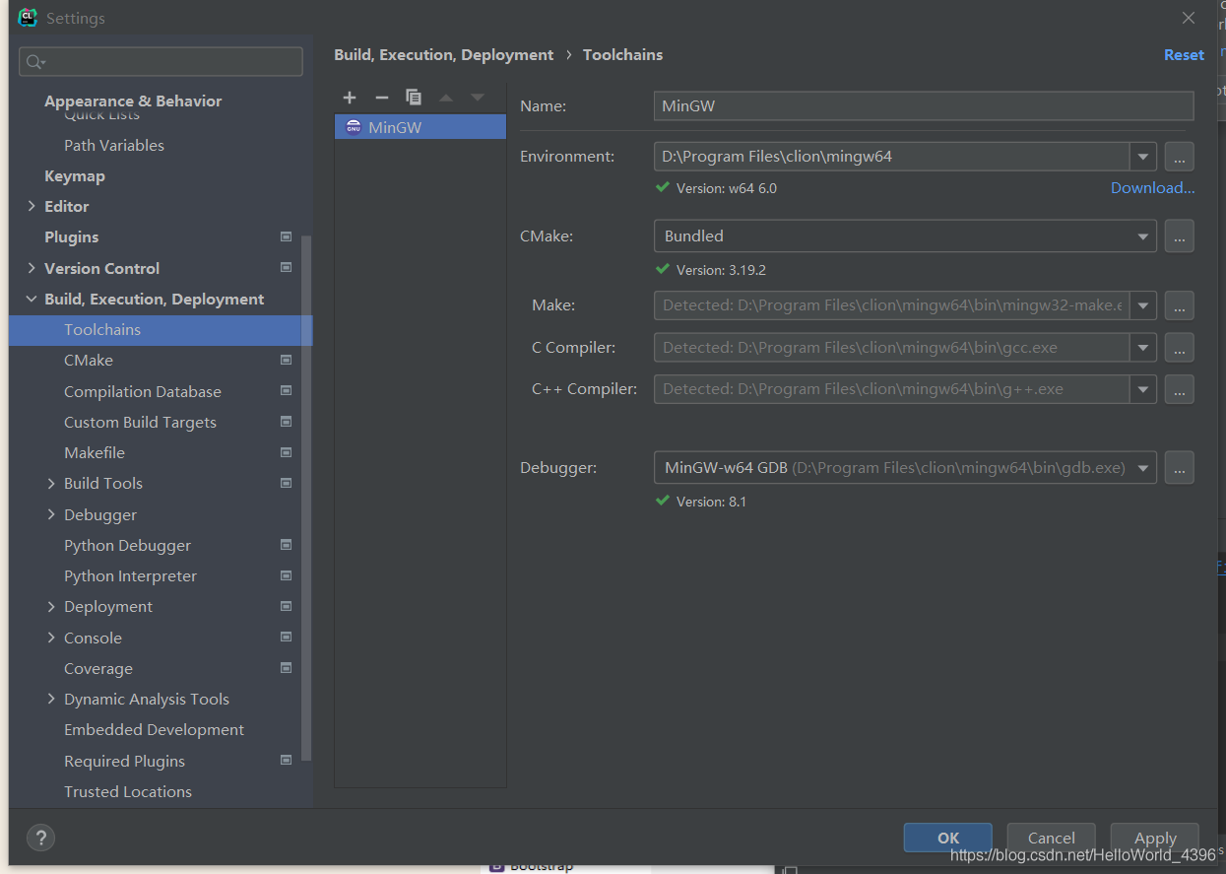
Task: Click the Reset link
Action: (x=1184, y=55)
